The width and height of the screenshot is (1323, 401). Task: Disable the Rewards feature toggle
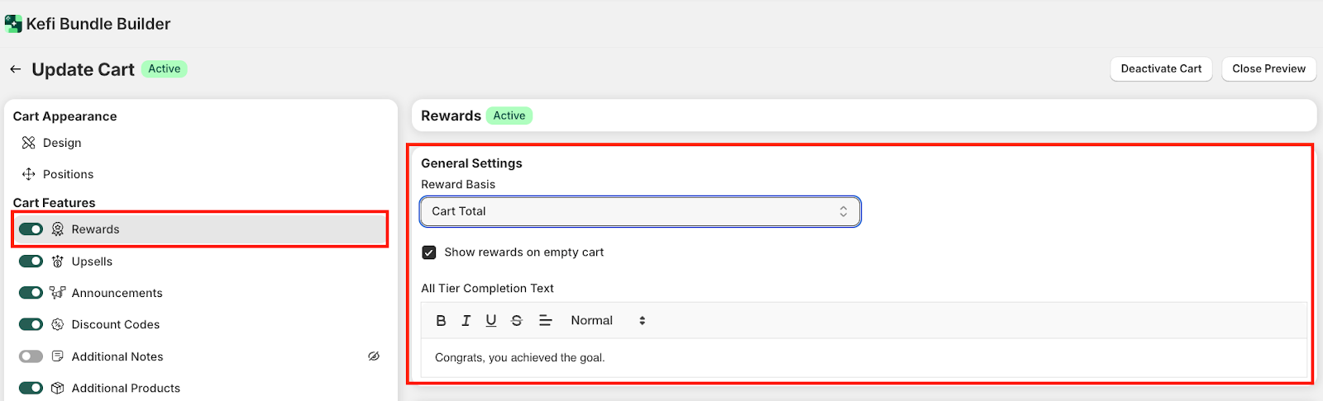31,229
